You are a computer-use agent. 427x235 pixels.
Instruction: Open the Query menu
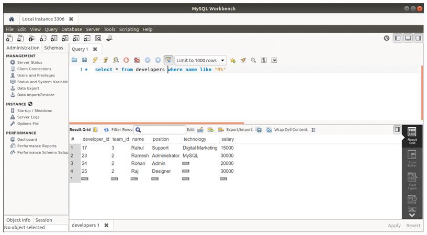point(51,29)
